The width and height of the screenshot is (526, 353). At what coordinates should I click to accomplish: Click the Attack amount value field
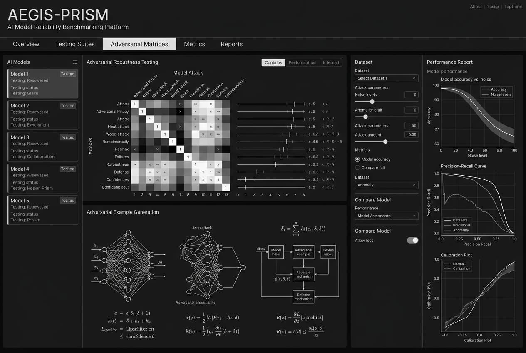tap(411, 135)
